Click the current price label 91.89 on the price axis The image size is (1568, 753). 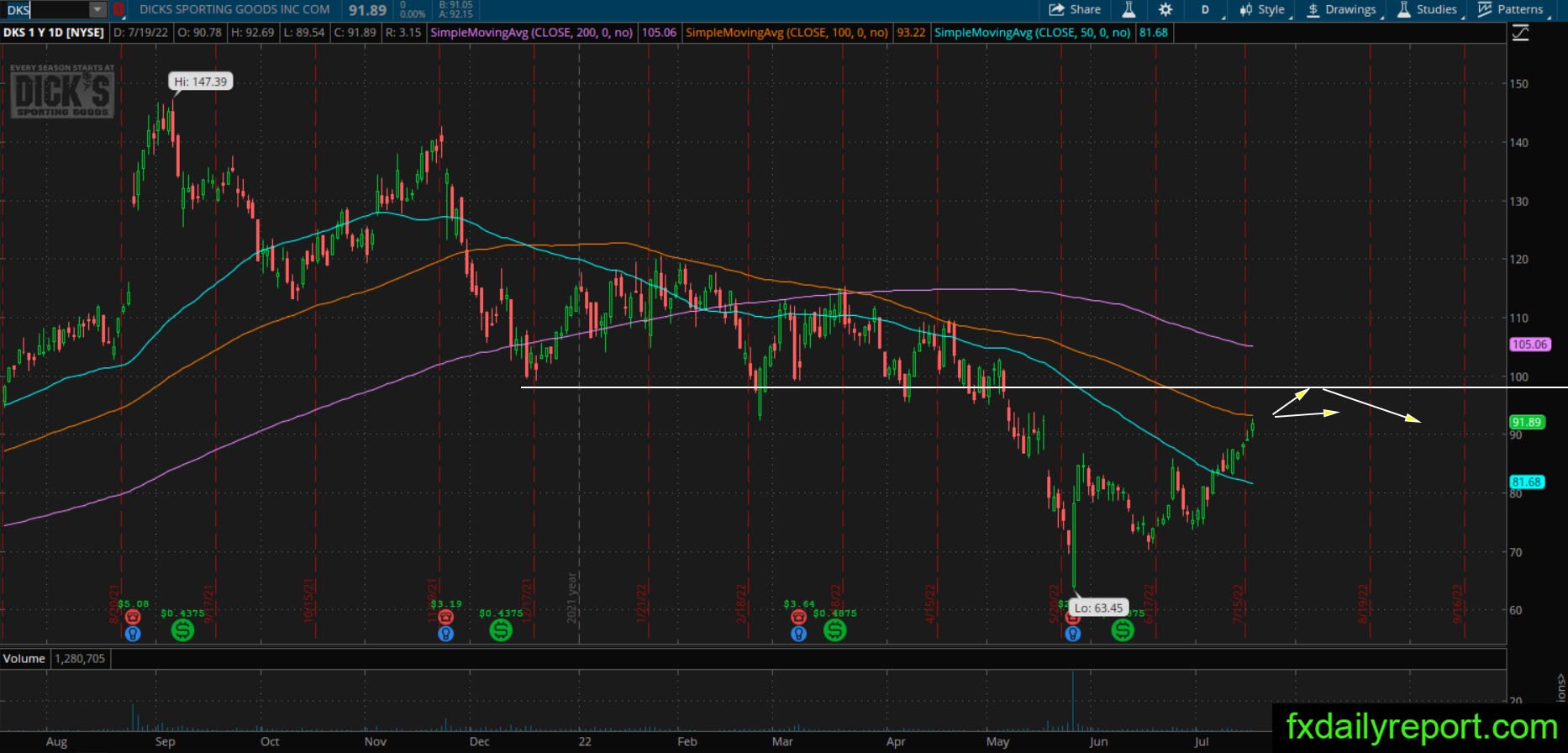1527,422
